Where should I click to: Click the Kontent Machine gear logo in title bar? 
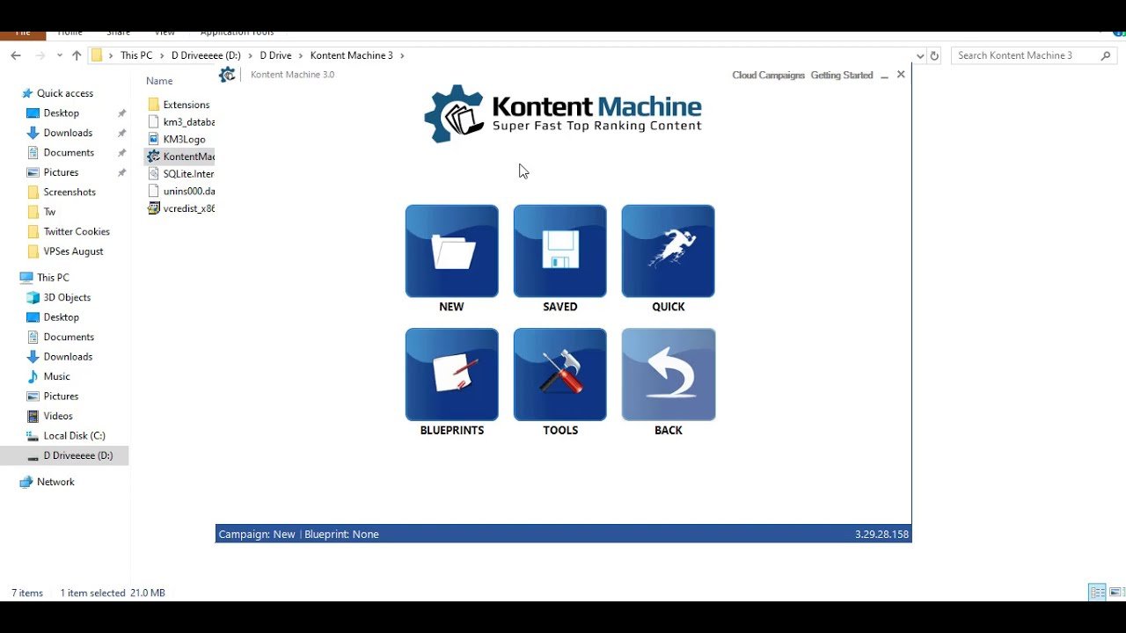click(227, 75)
